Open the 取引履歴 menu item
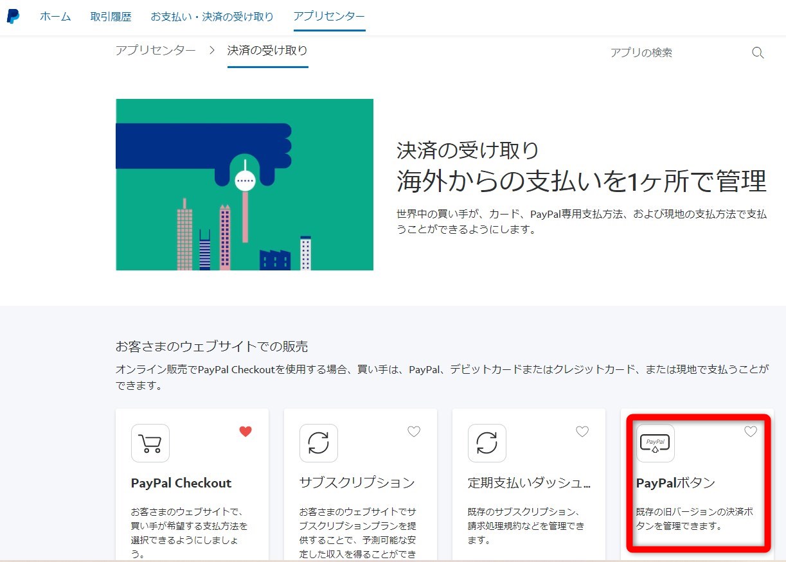Image resolution: width=786 pixels, height=562 pixels. point(111,17)
